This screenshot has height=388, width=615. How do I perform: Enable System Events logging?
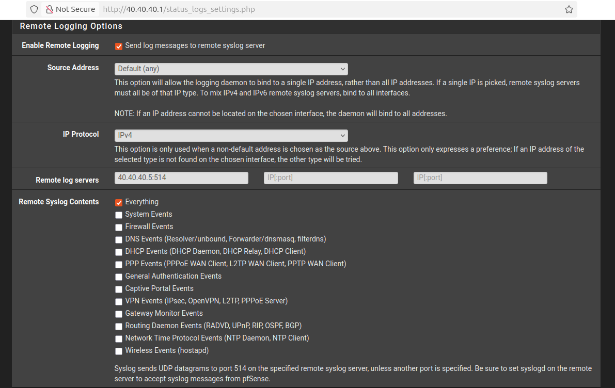click(x=119, y=215)
